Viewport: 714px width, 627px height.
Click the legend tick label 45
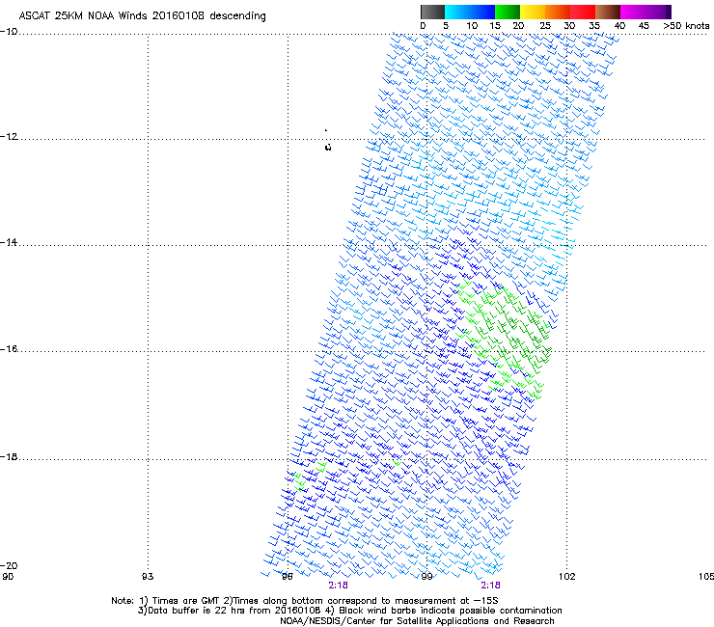click(644, 26)
